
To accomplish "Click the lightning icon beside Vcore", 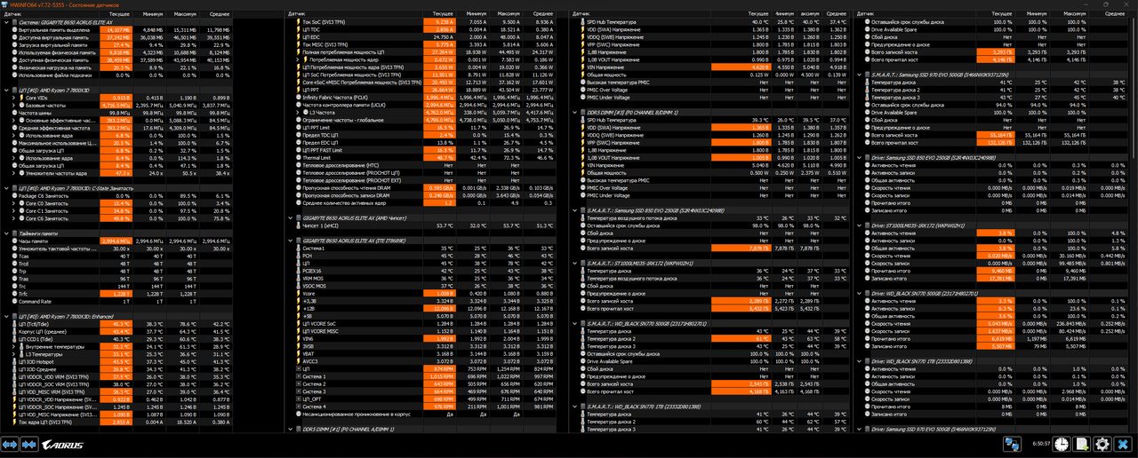I will click(298, 293).
